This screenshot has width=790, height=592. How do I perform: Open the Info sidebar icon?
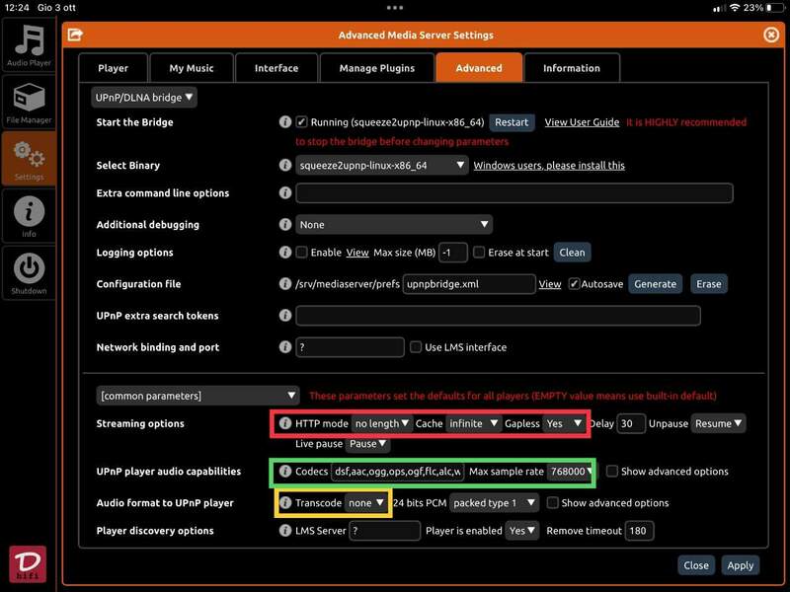pyautogui.click(x=29, y=213)
